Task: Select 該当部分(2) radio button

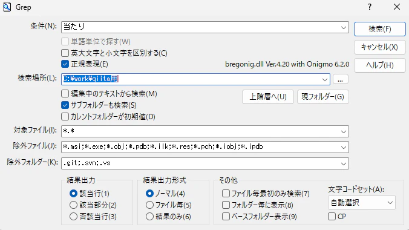Action: point(74,205)
